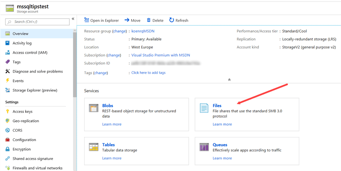
Task: Click the Encryption padlock icon
Action: (8, 149)
